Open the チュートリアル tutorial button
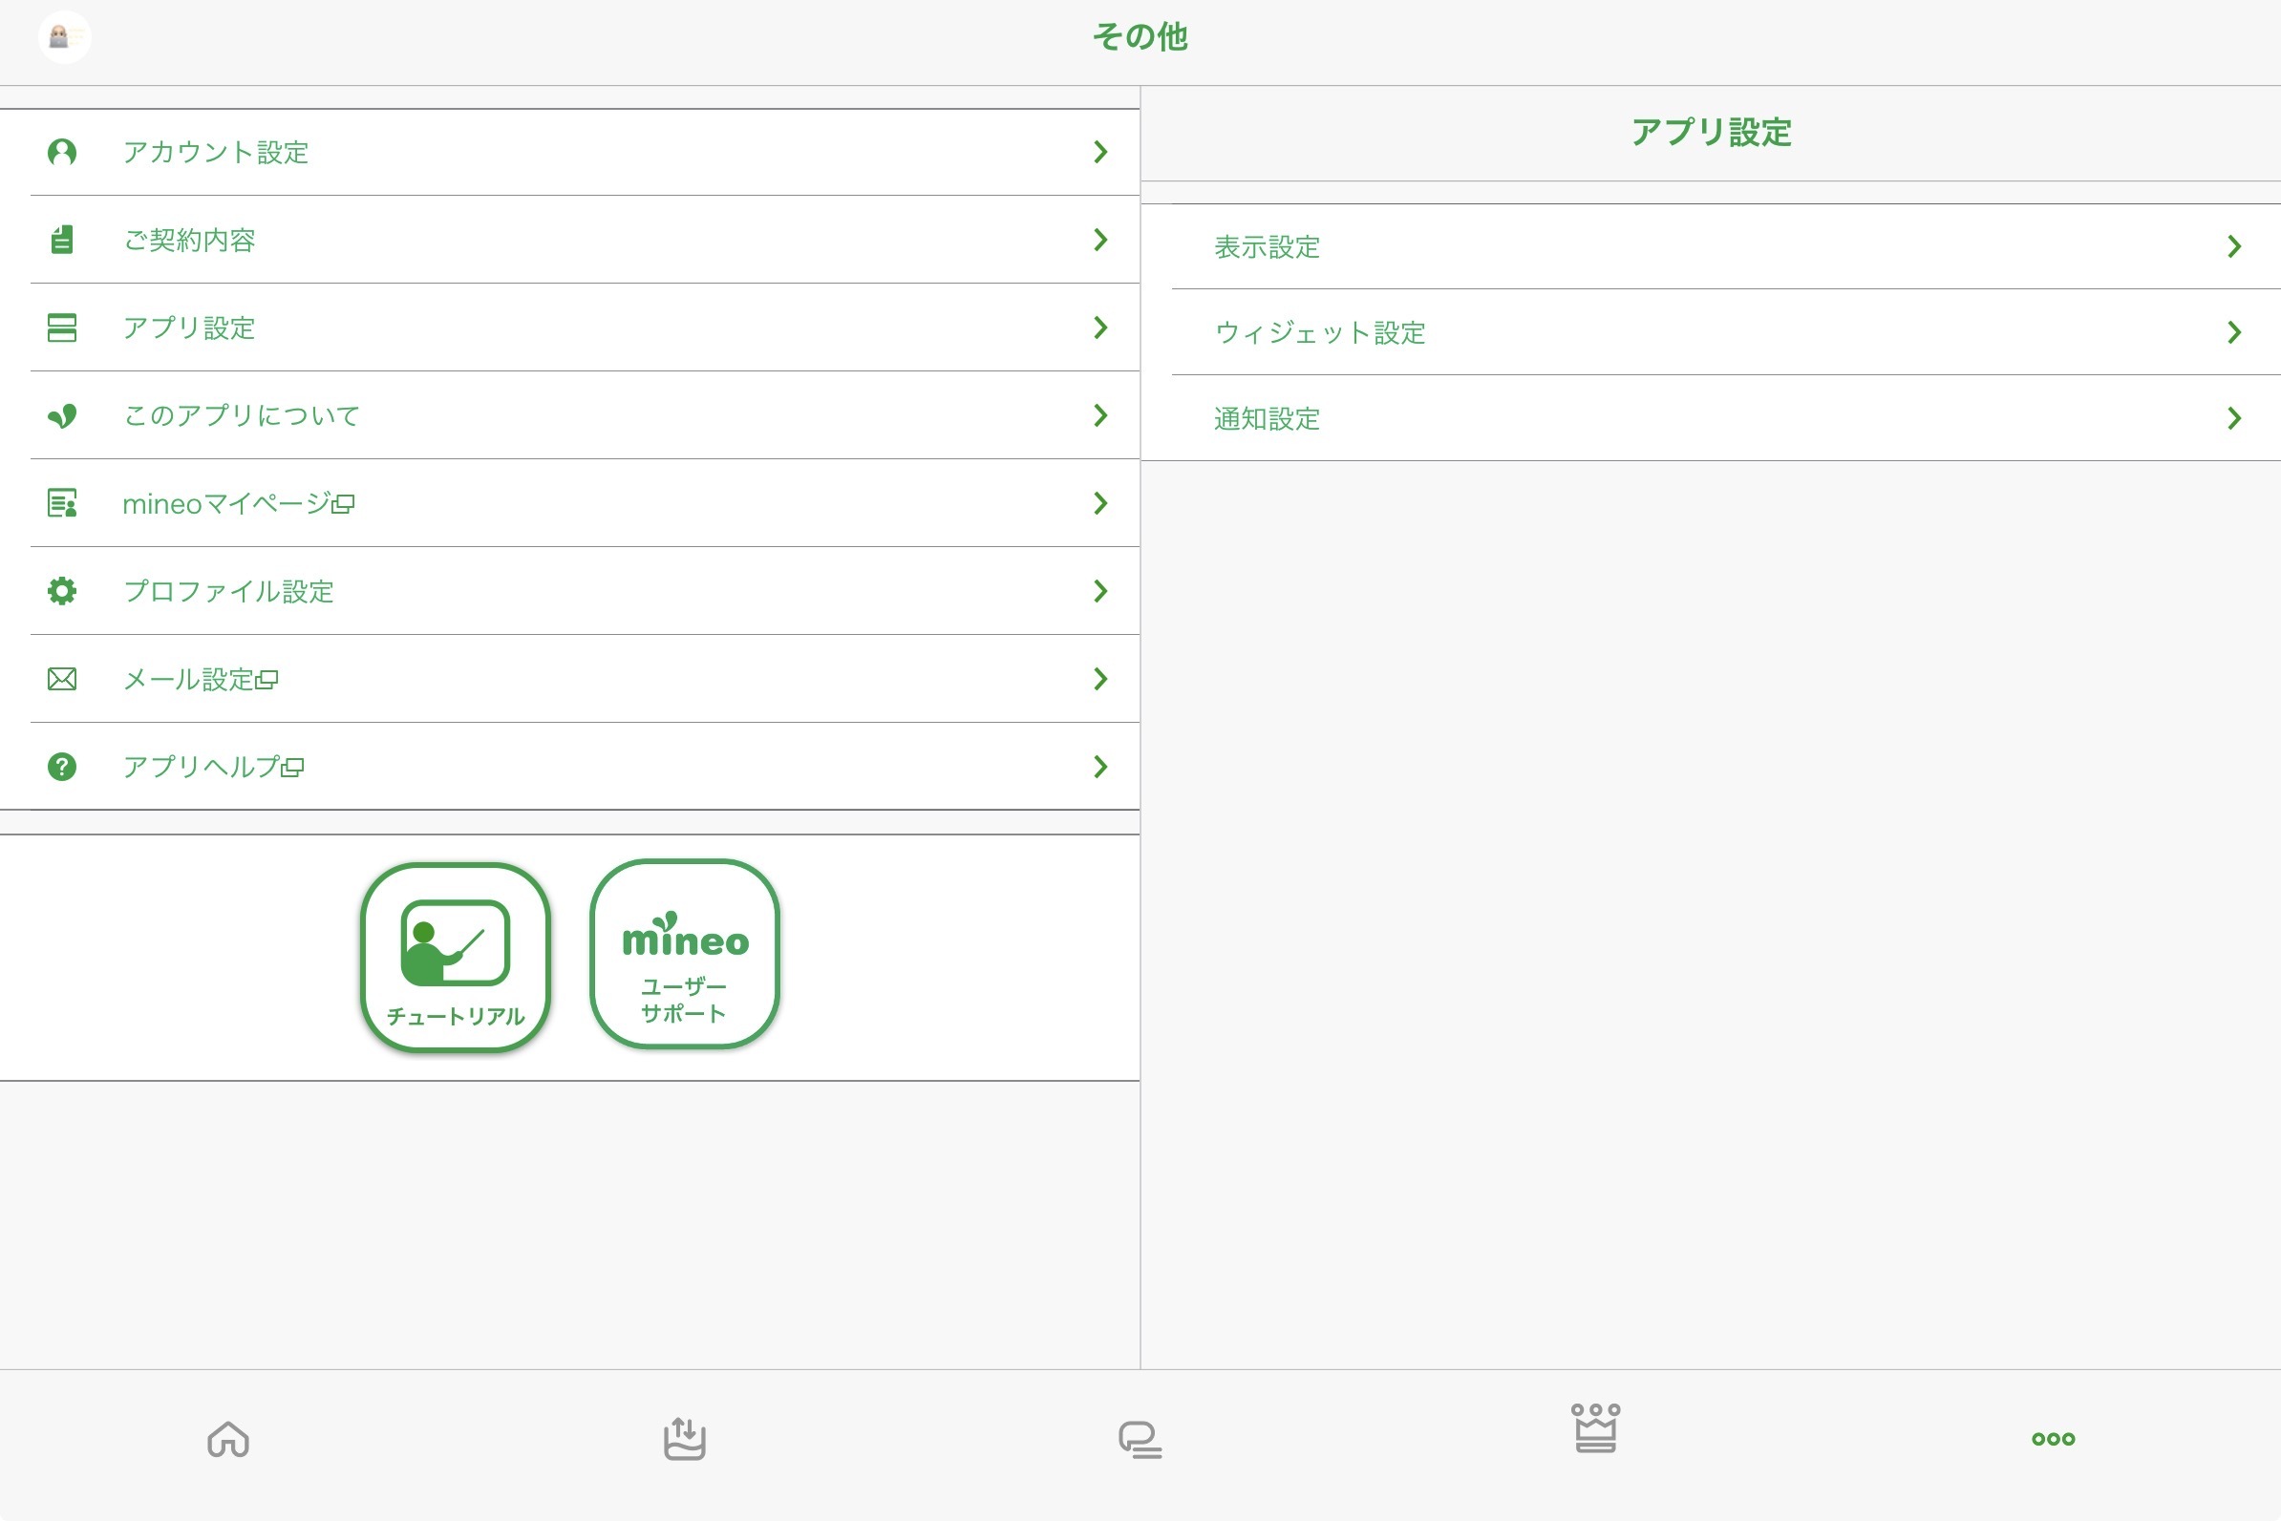 coord(455,957)
